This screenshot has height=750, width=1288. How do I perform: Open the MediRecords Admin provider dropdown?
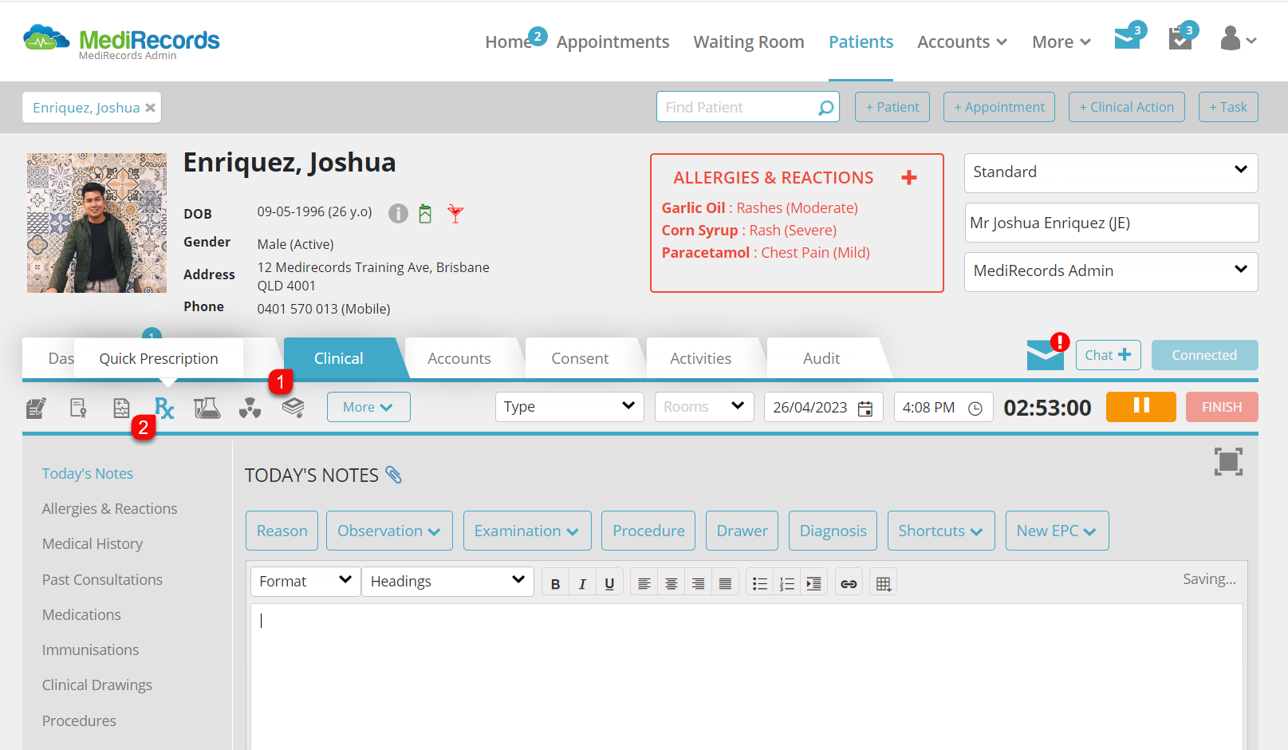(x=1111, y=271)
